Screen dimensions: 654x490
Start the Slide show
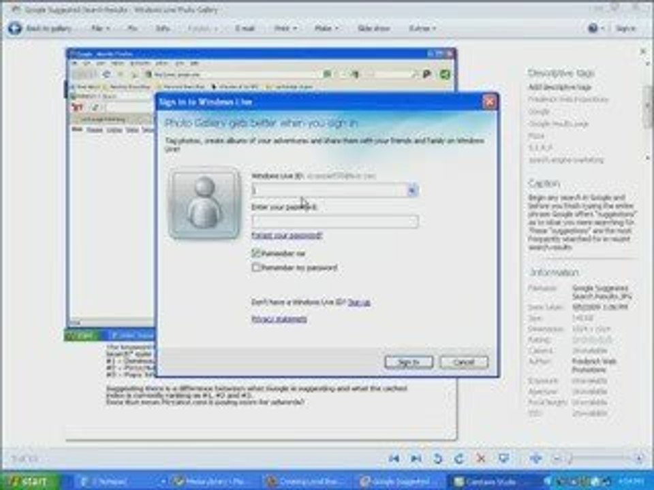tap(373, 29)
